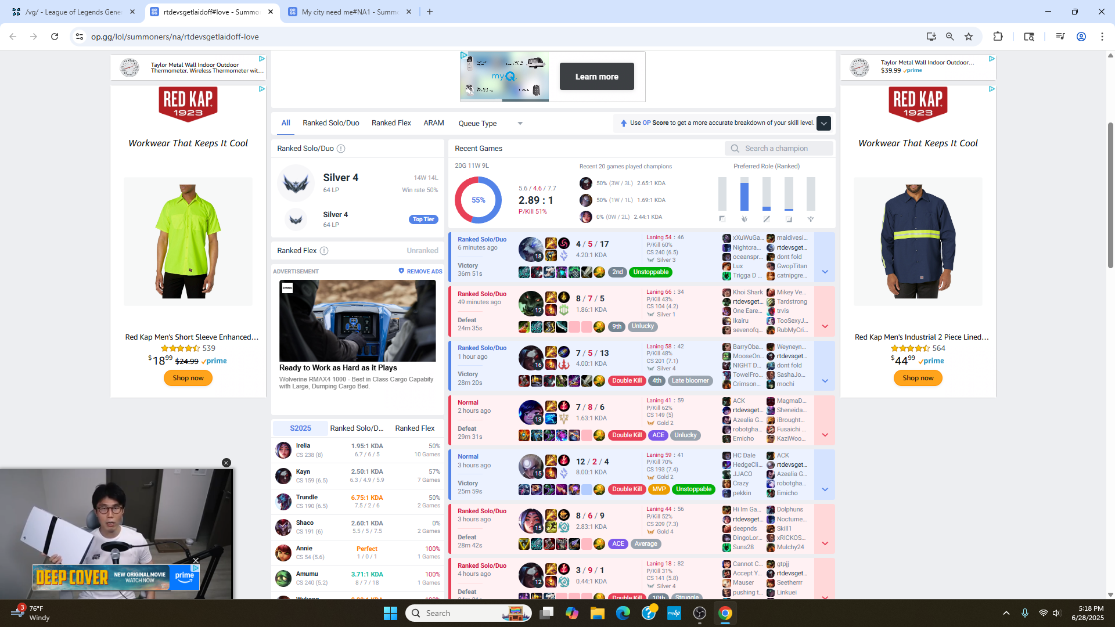Click the jungle role icon

point(744,219)
